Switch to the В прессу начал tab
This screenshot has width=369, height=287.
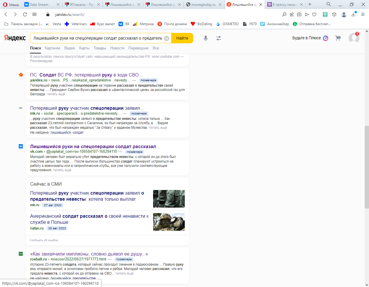click(285, 5)
